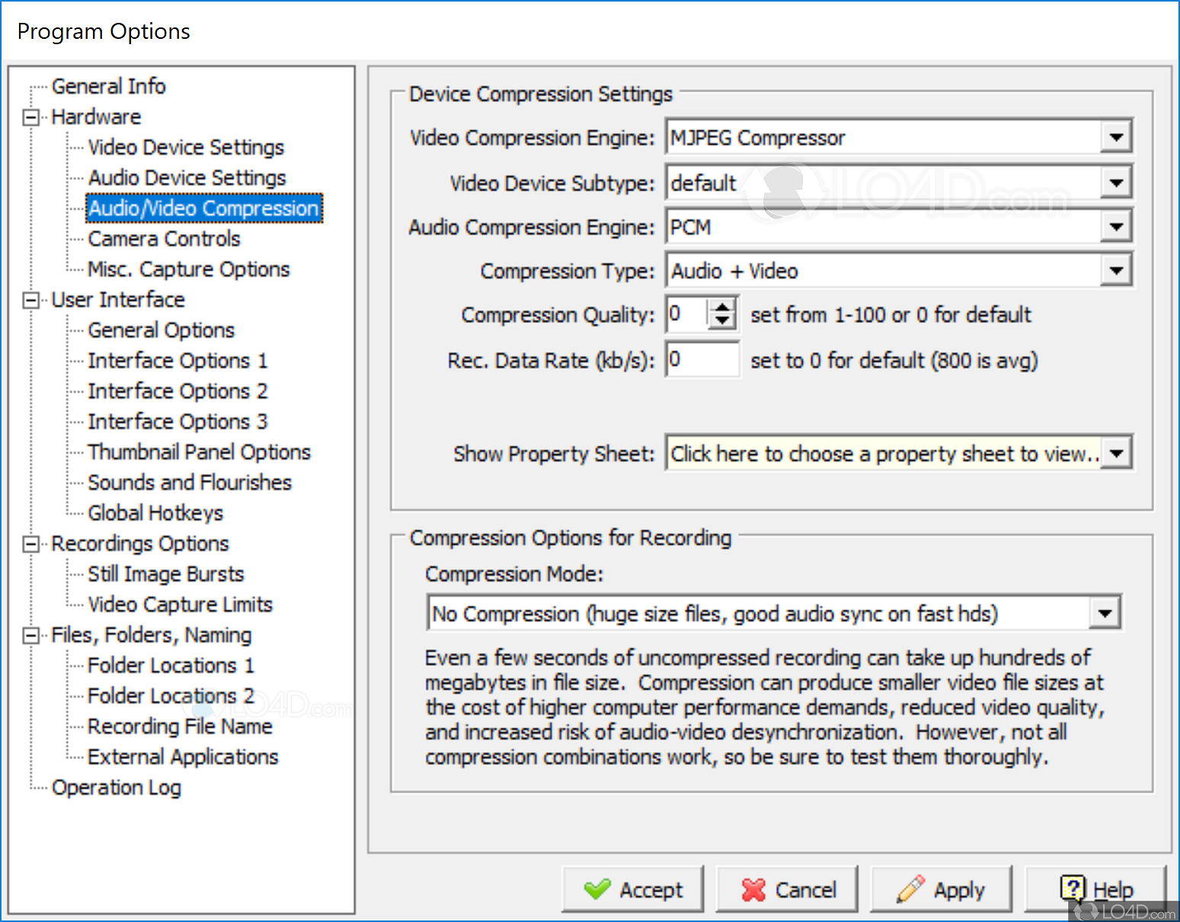Collapse the Hardware tree node
The width and height of the screenshot is (1180, 922).
(x=31, y=117)
